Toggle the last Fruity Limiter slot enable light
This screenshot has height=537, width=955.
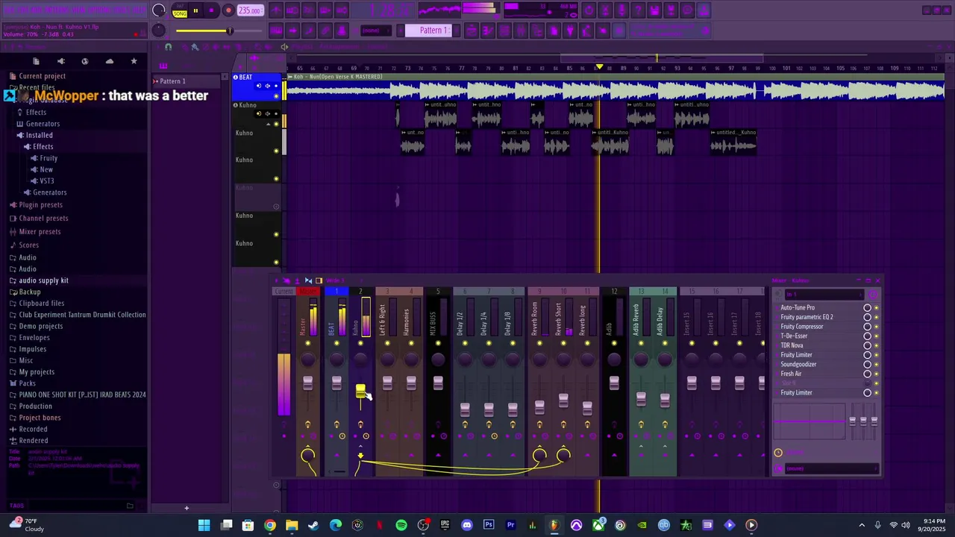tap(876, 393)
